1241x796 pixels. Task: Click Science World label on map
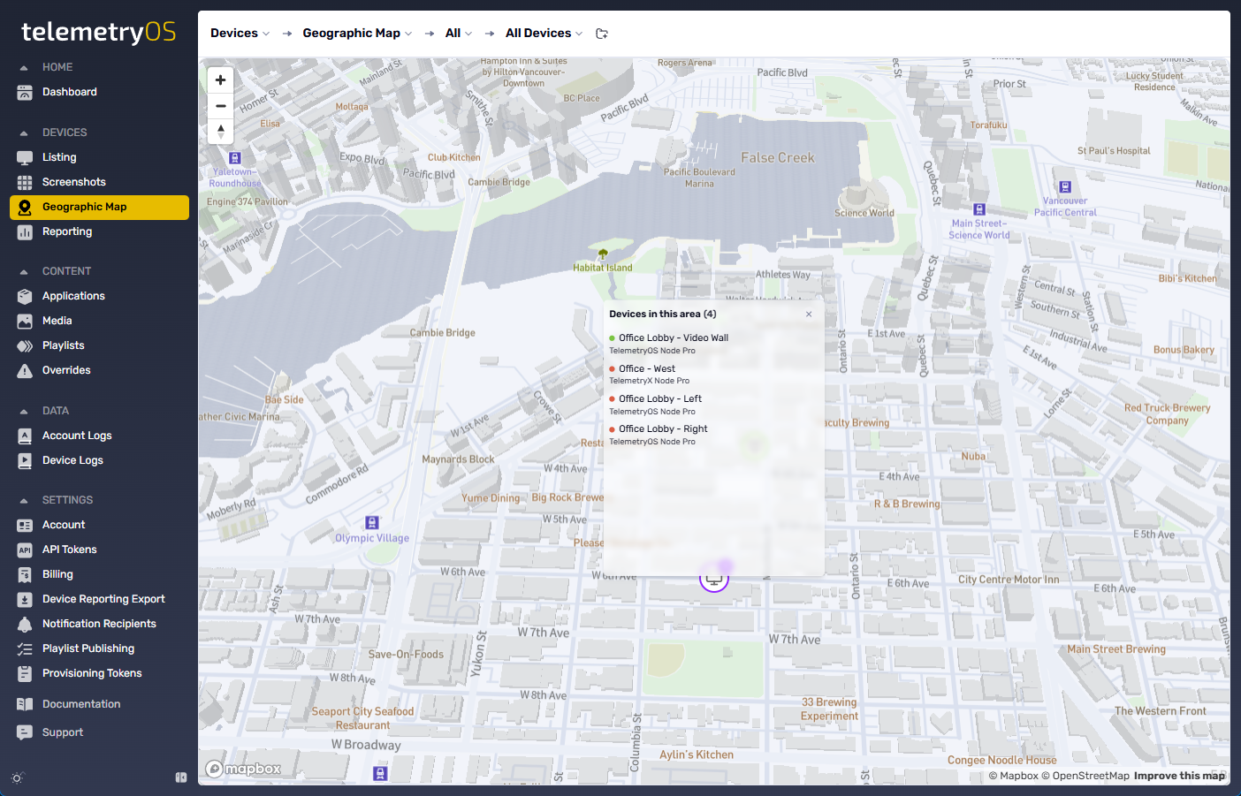(x=864, y=213)
